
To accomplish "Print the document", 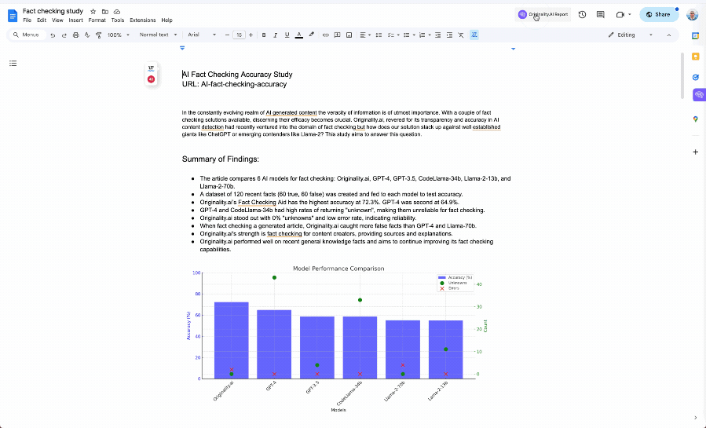I will point(75,35).
